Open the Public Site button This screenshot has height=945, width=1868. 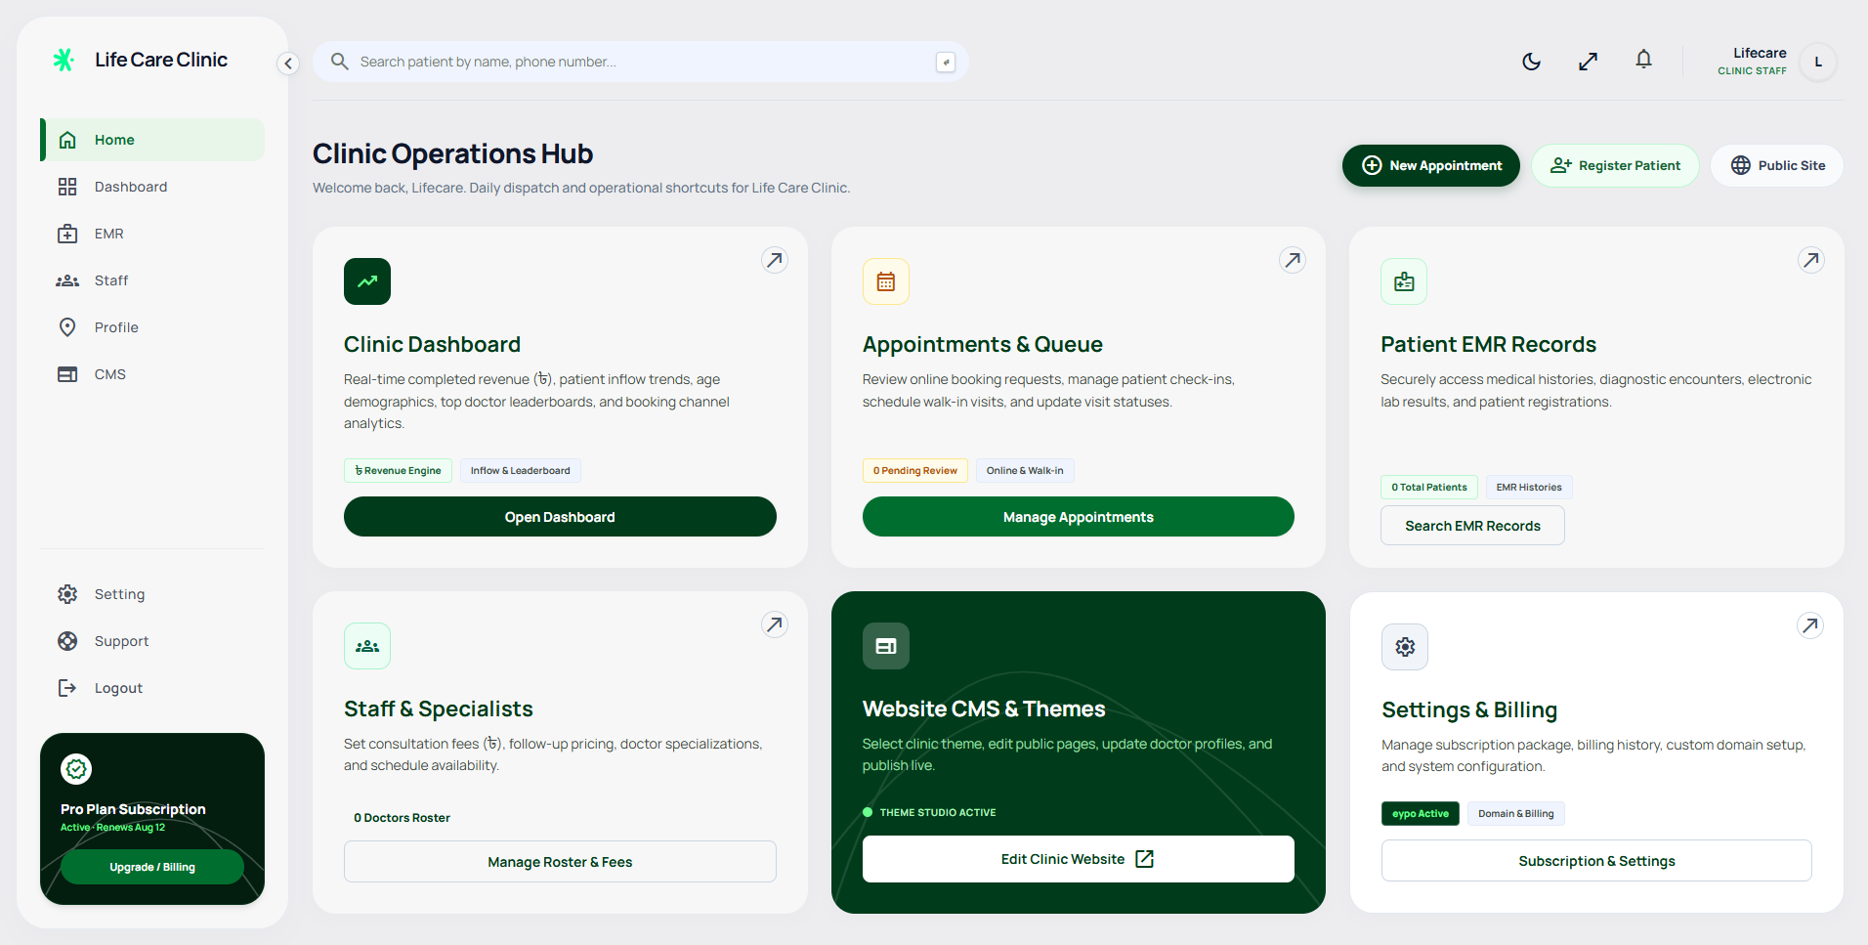coord(1777,165)
